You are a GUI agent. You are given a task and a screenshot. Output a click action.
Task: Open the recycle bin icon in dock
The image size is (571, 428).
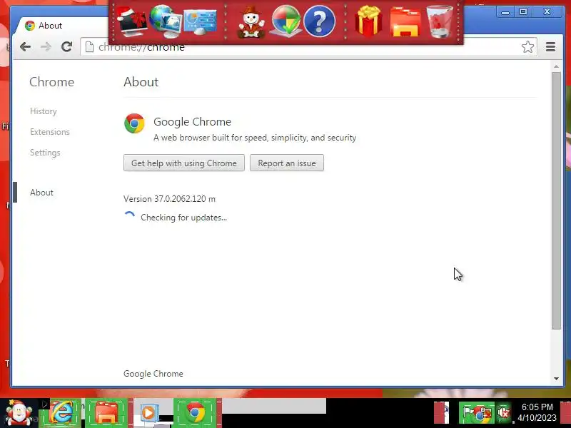coord(440,21)
